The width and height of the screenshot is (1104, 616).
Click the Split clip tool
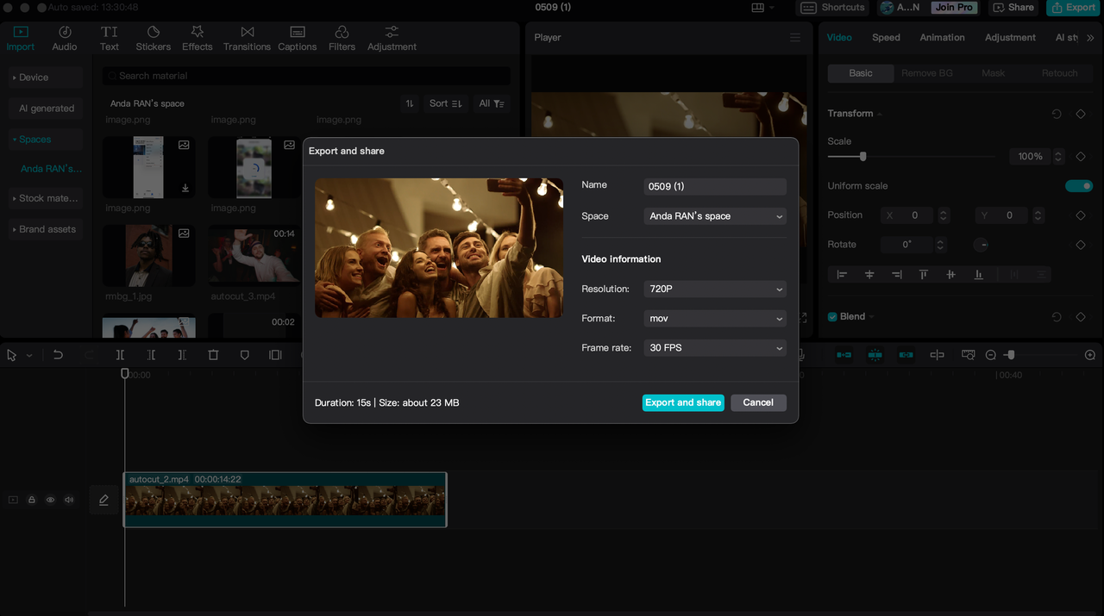coord(120,355)
